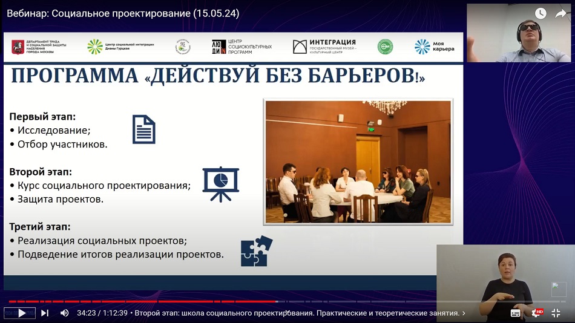The width and height of the screenshot is (575, 323).
Task: Expand the chapter title 'Второй этап: школа социального проектирования'
Action: (x=300, y=313)
